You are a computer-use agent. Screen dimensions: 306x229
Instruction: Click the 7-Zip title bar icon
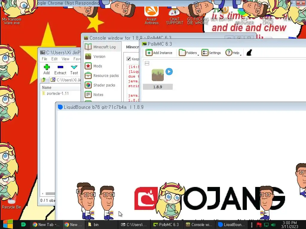point(42,52)
